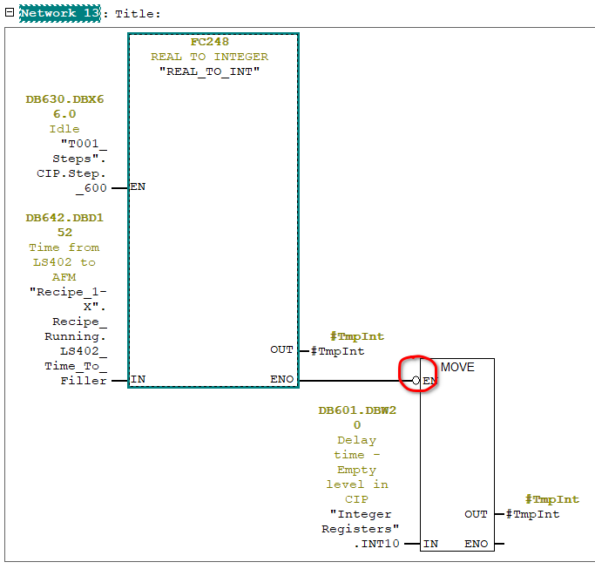Click the IN pin of FC248 block

tap(138, 380)
